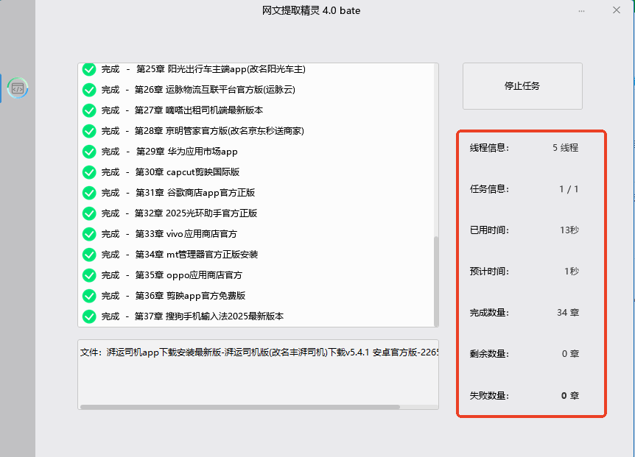
Task: Click the check icon beside 第36章 剪映app官方免费版
Action: pos(89,294)
